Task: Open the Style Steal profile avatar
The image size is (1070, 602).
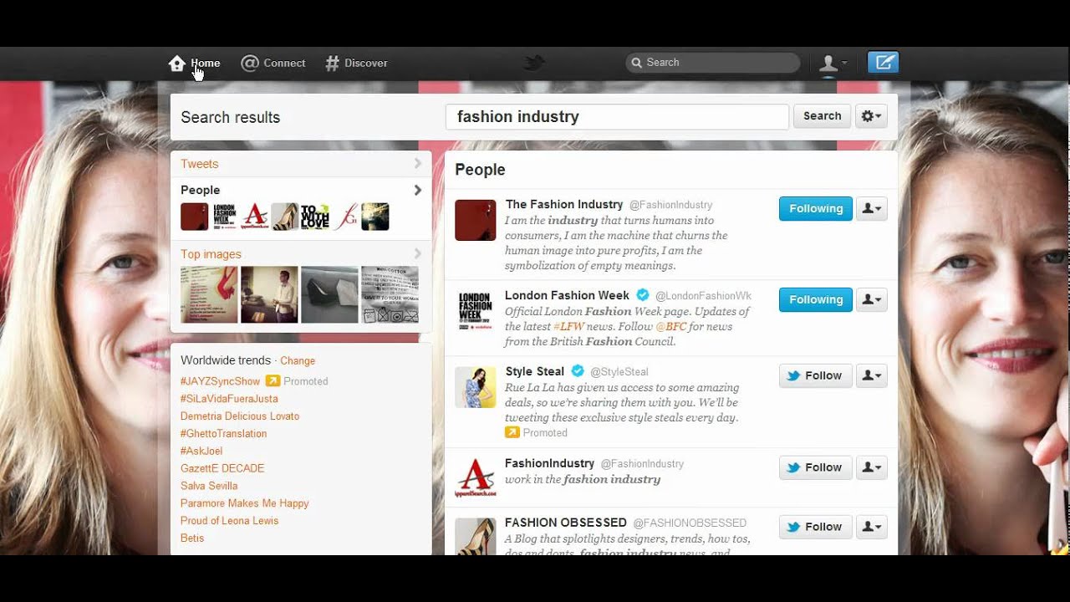Action: (476, 388)
